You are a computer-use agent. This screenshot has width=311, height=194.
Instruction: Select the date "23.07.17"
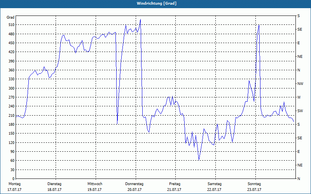point(254,190)
